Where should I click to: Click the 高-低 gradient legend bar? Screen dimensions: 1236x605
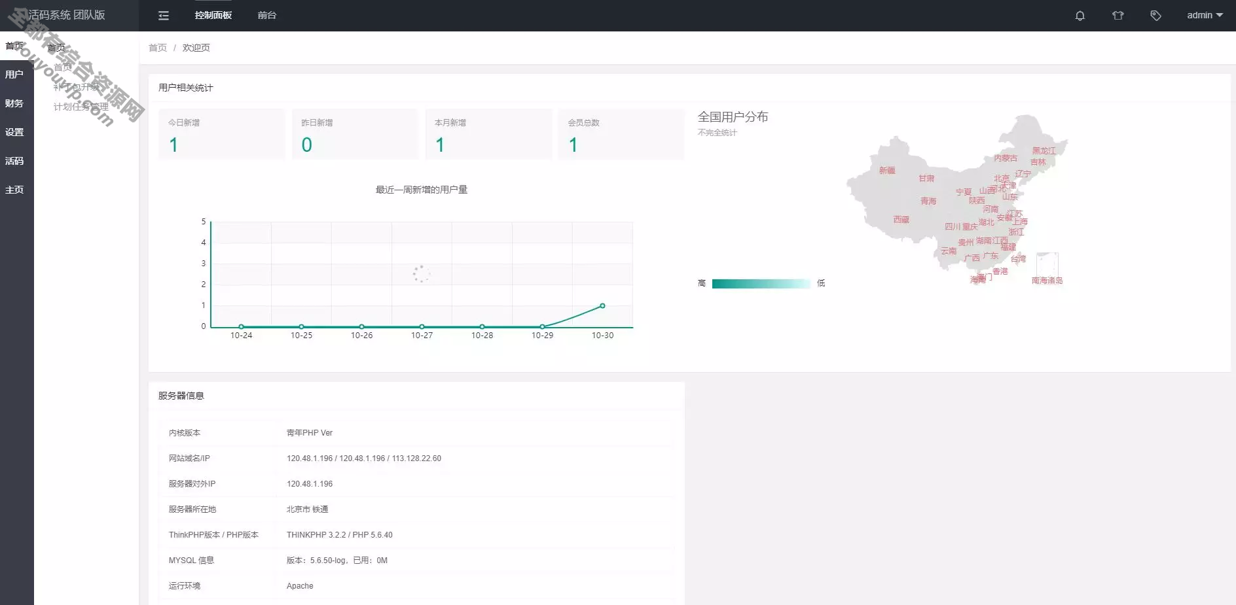coord(761,283)
